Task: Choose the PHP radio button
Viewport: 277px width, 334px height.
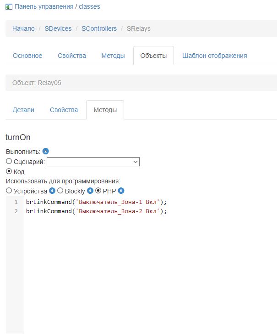Action: click(x=98, y=191)
